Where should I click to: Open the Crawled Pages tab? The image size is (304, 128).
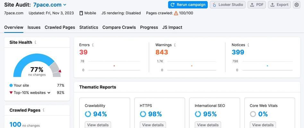click(60, 28)
